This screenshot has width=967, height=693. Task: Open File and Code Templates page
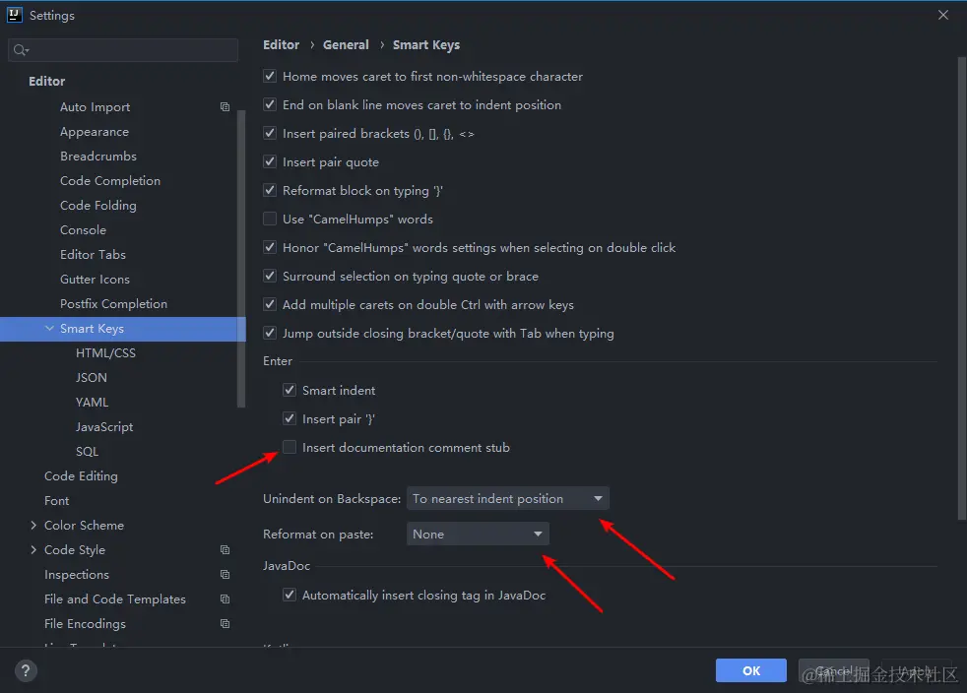pos(114,598)
